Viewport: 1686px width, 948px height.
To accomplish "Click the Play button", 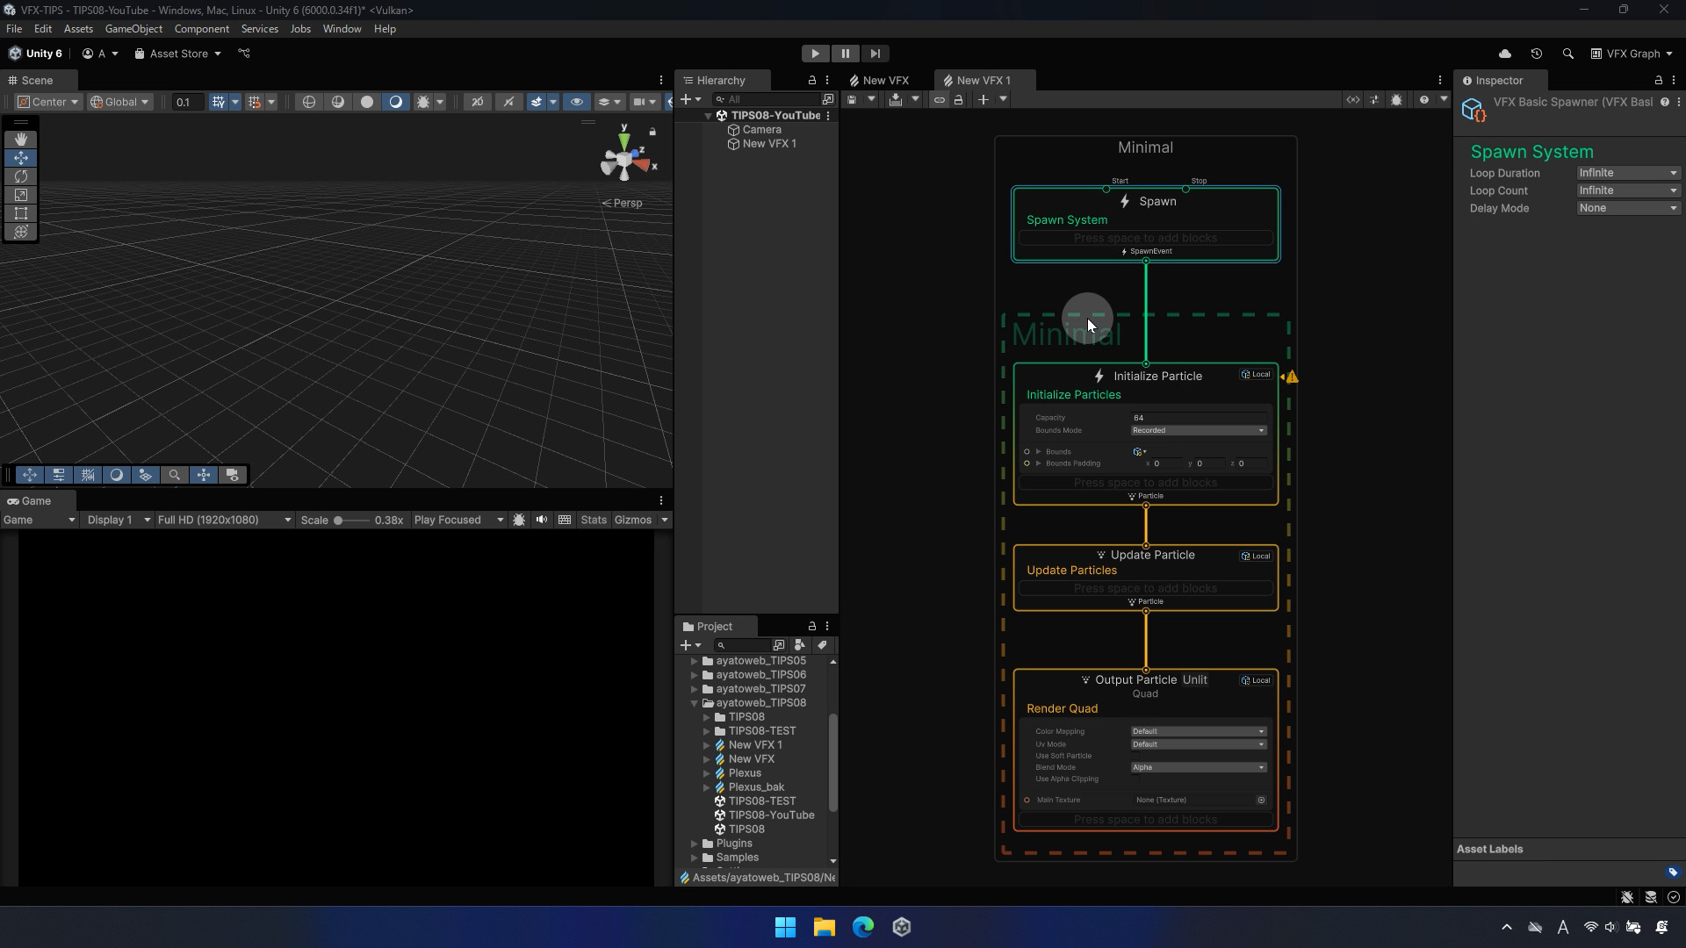I will tap(816, 54).
